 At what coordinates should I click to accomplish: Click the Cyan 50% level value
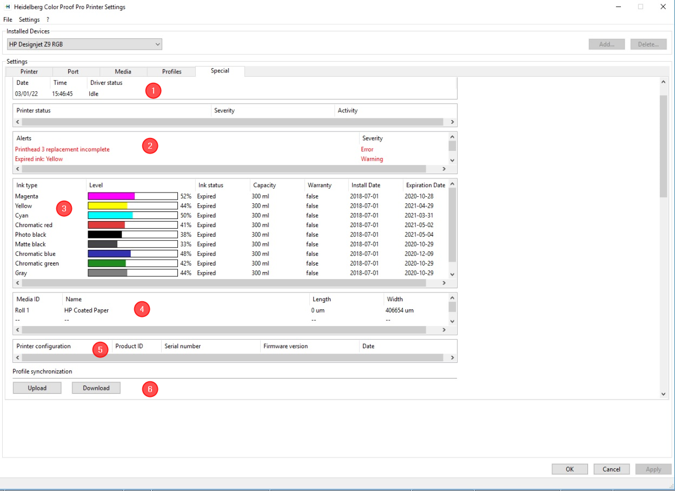pyautogui.click(x=186, y=216)
